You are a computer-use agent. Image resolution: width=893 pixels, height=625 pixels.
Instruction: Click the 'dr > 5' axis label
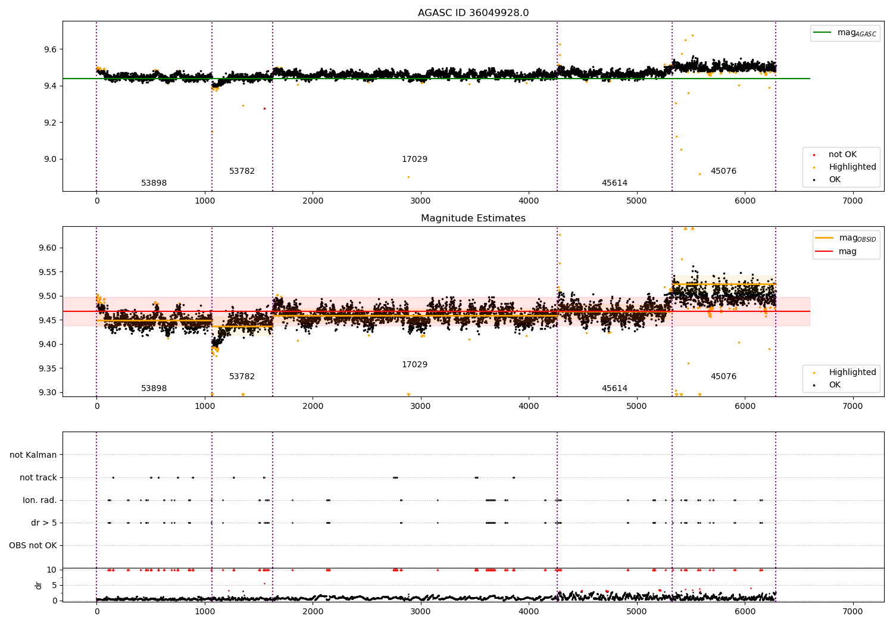44,523
